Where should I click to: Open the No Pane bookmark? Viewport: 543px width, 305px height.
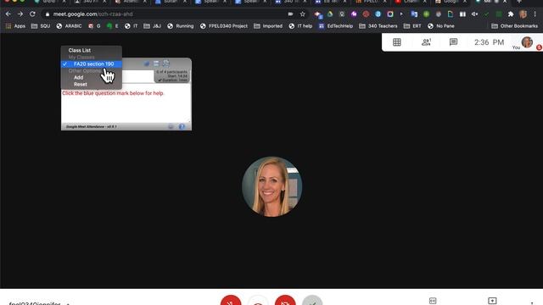[x=441, y=26]
